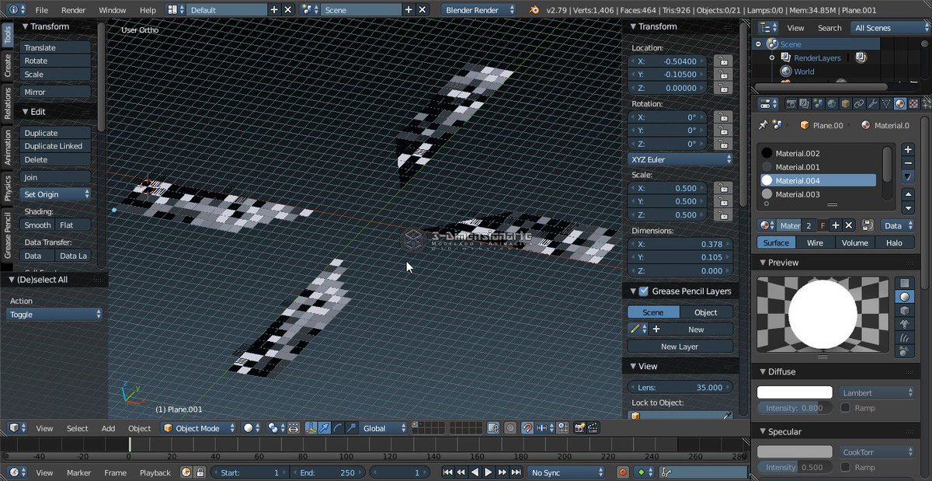This screenshot has width=932, height=481.
Task: Open the Render menu
Action: [x=73, y=10]
